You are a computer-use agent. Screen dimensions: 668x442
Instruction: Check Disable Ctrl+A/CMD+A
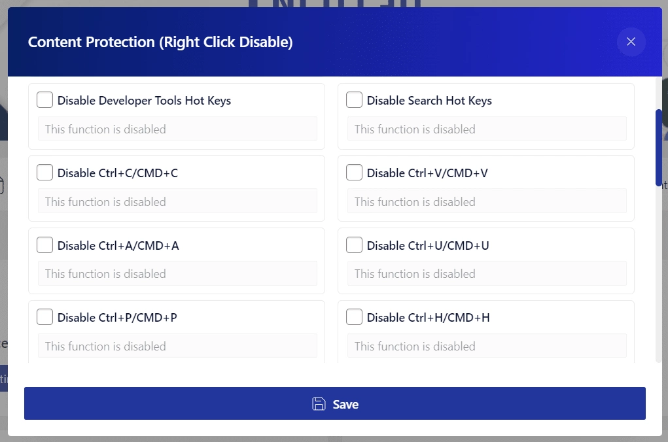pyautogui.click(x=44, y=245)
